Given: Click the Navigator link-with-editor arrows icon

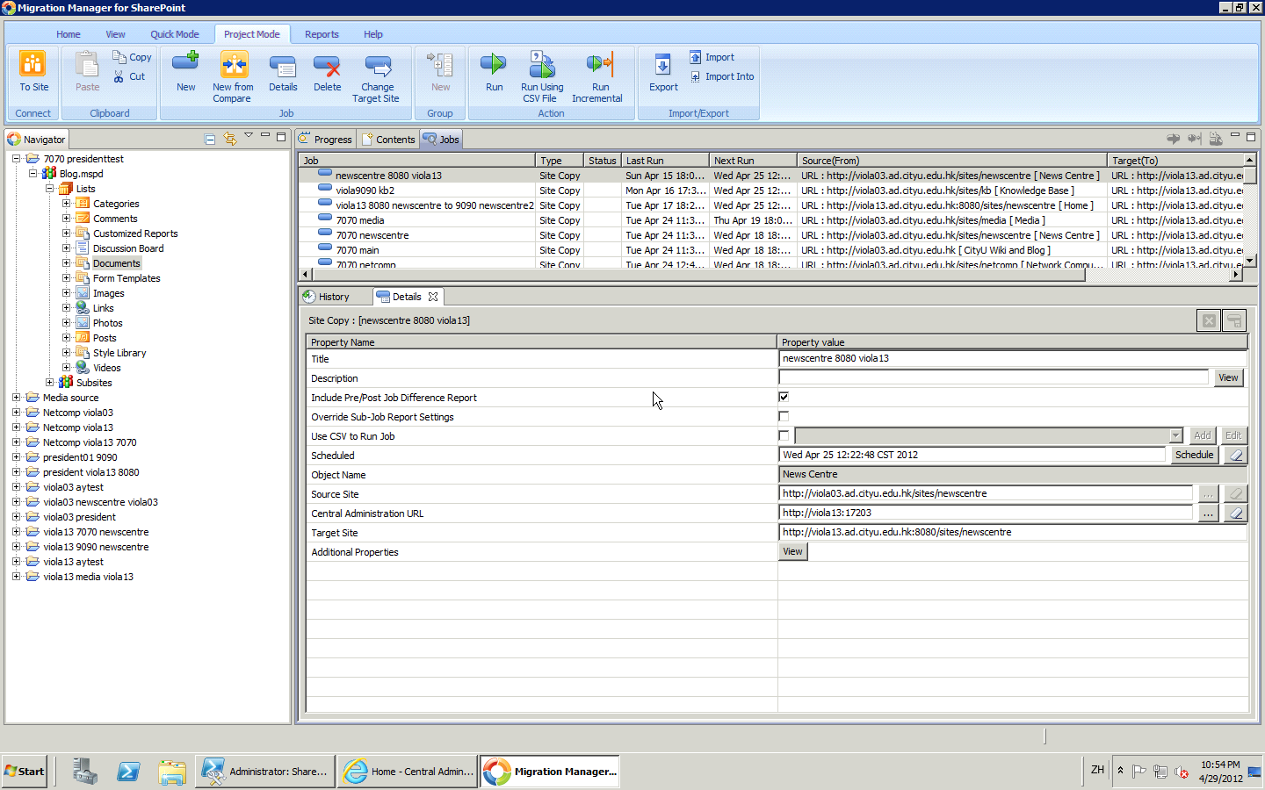Looking at the screenshot, I should tap(229, 139).
